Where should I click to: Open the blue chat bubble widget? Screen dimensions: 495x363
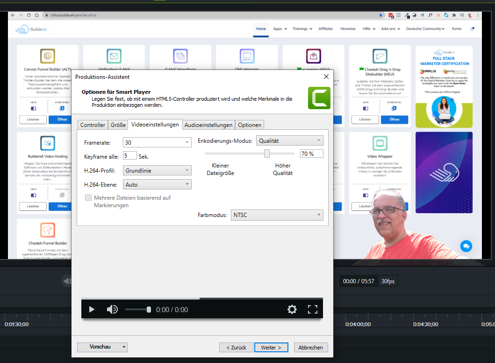[466, 246]
